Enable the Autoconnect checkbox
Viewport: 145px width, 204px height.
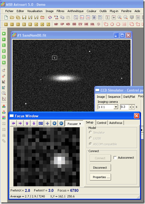tap(115, 158)
